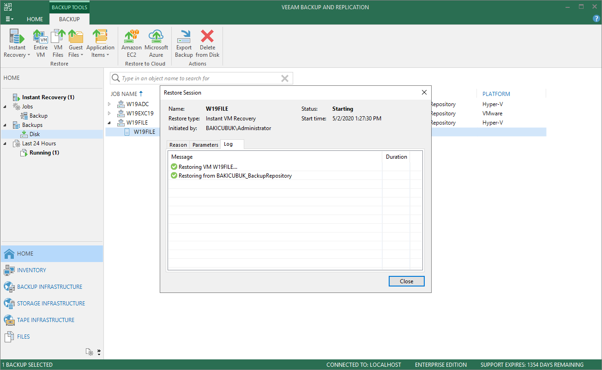Expand the W19ADC job row
Viewport: 602px width, 370px height.
coord(109,104)
